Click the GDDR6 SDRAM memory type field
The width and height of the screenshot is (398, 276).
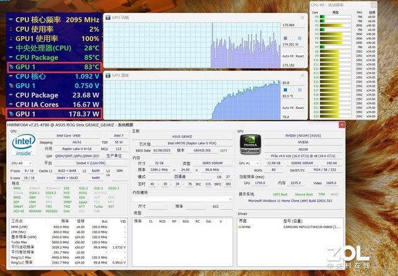[302, 163]
